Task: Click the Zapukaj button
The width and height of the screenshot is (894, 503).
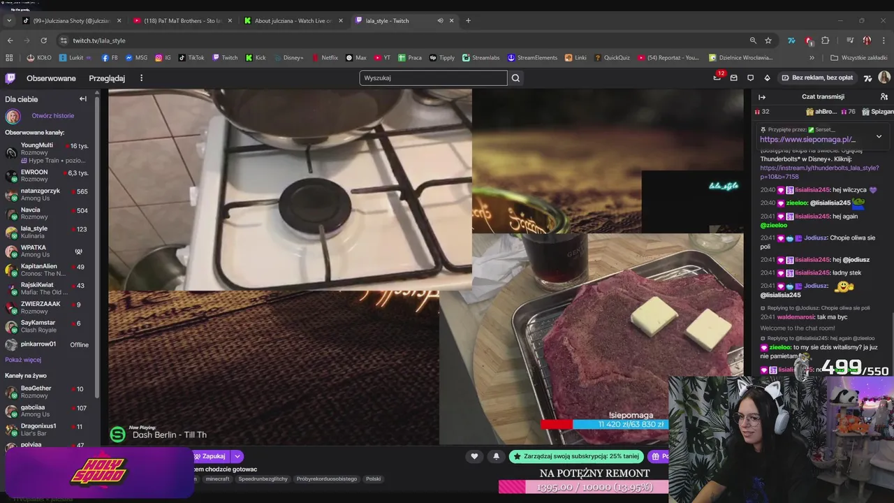Action: pyautogui.click(x=209, y=456)
